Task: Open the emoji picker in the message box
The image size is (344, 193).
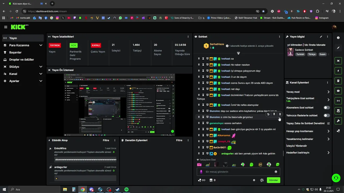Action: click(276, 172)
